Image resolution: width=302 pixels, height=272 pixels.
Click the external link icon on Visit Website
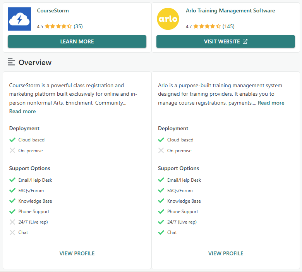pyautogui.click(x=245, y=41)
